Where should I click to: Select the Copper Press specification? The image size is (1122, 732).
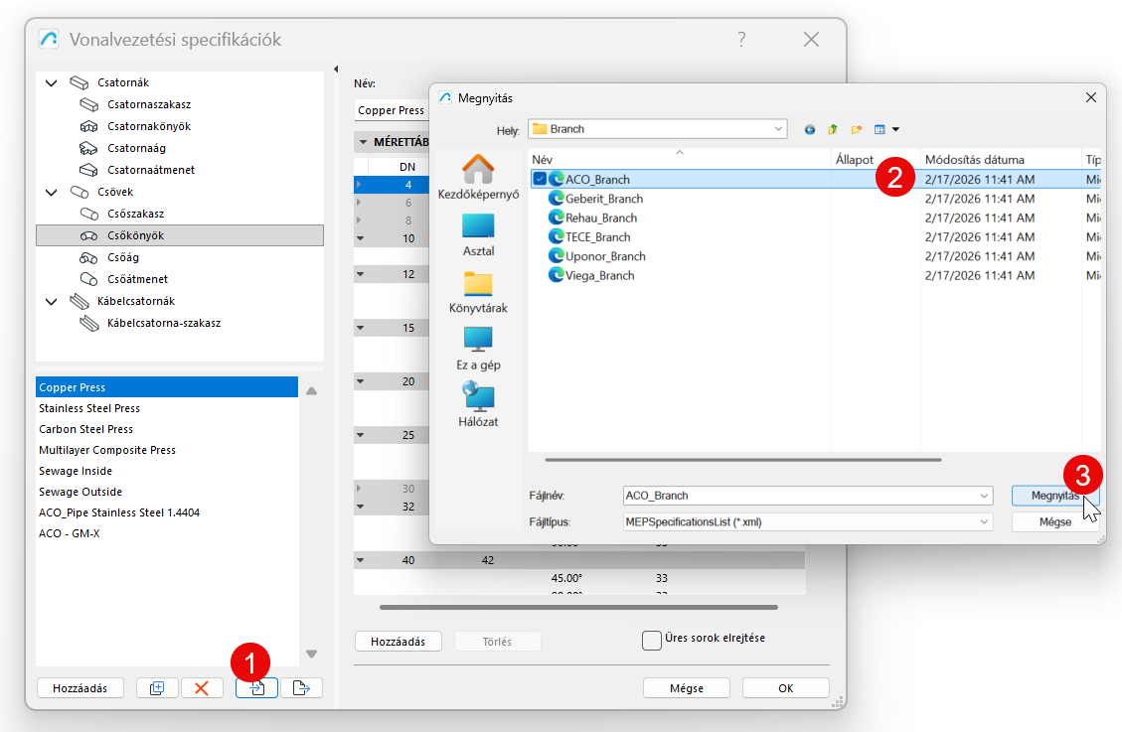(x=167, y=386)
